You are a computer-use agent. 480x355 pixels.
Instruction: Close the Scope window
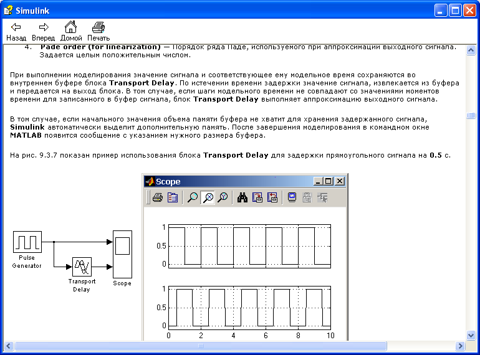pos(340,181)
